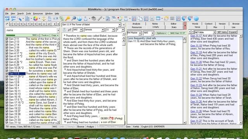
Task: Uncheck the Gen 2:11 result checkbox
Action: [7, 39]
